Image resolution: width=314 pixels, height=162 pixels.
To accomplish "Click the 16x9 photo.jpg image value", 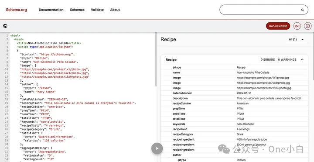I will pos(264,88).
